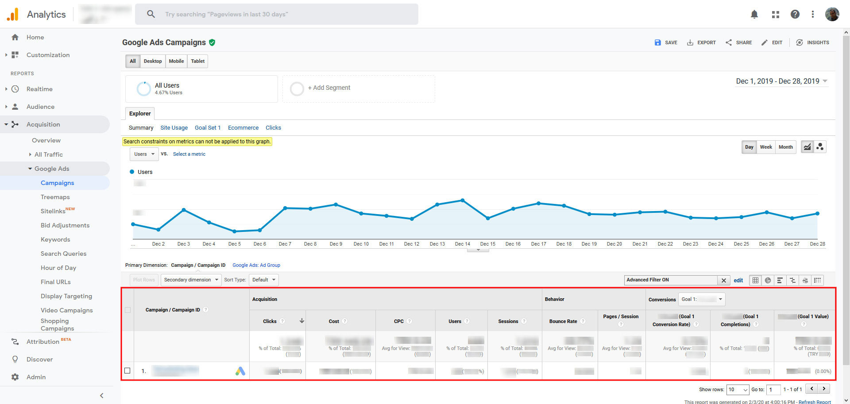Click the report search field

(x=277, y=14)
